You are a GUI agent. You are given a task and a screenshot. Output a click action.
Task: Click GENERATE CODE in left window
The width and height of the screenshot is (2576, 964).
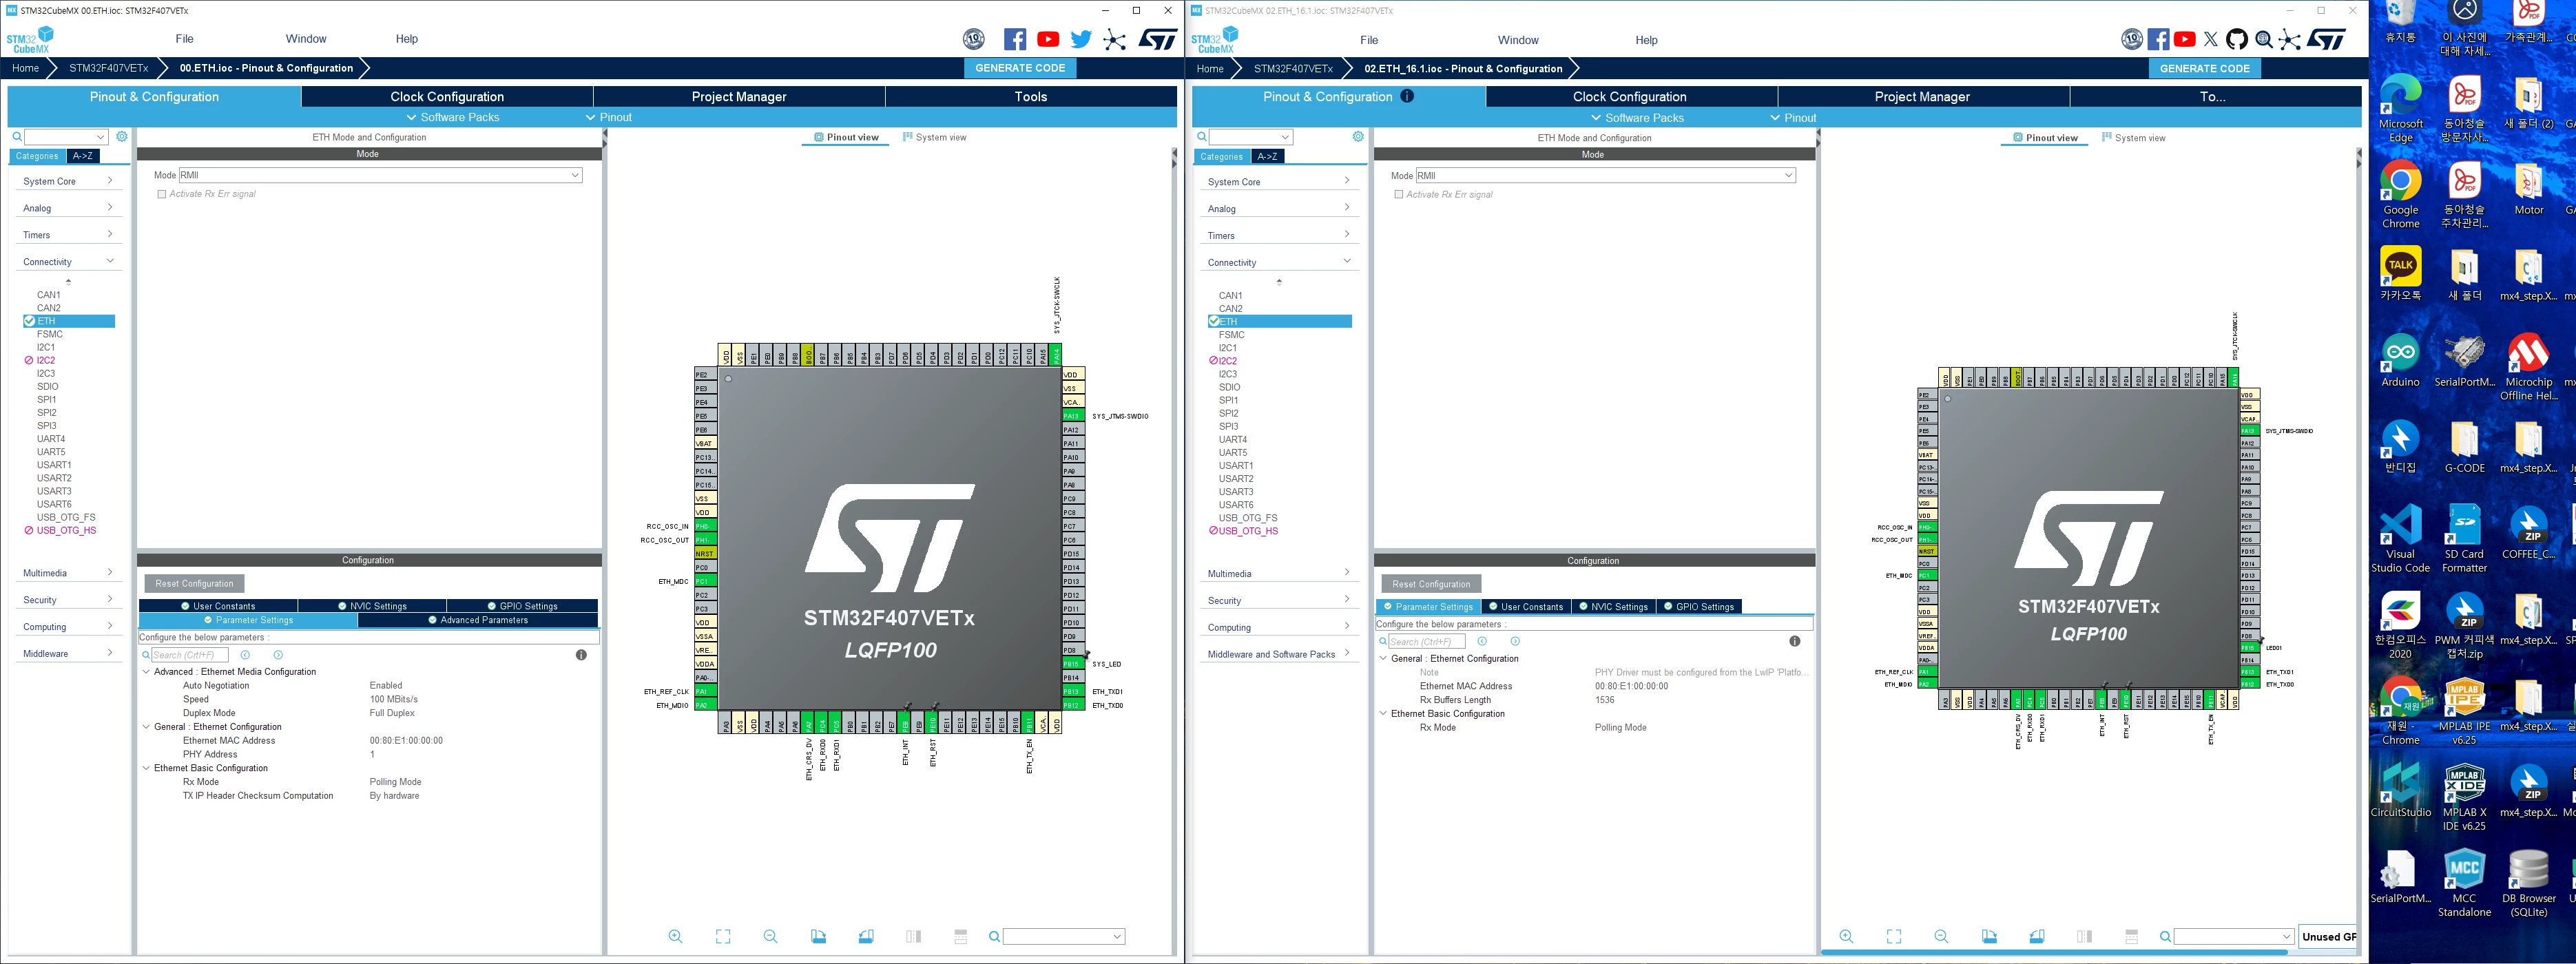[x=1020, y=68]
